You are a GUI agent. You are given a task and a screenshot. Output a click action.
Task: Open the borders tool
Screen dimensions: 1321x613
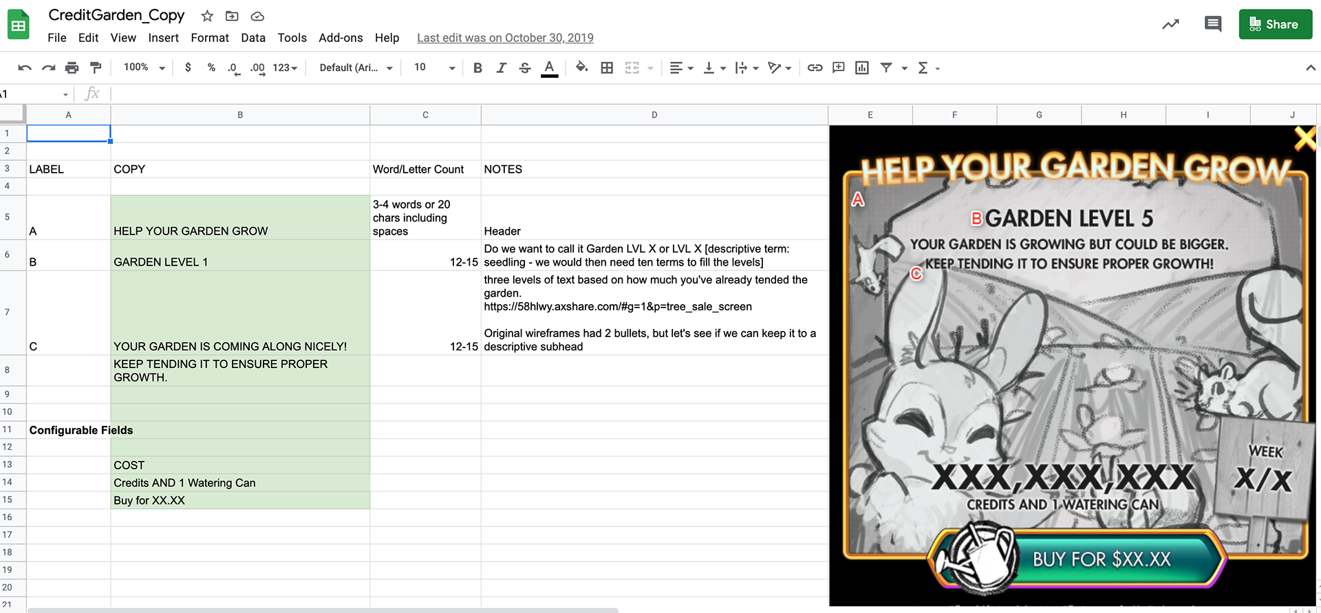pos(607,67)
